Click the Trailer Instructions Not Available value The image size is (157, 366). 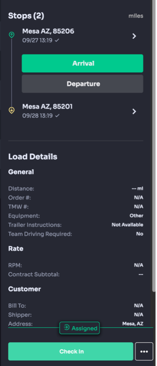tap(127, 225)
